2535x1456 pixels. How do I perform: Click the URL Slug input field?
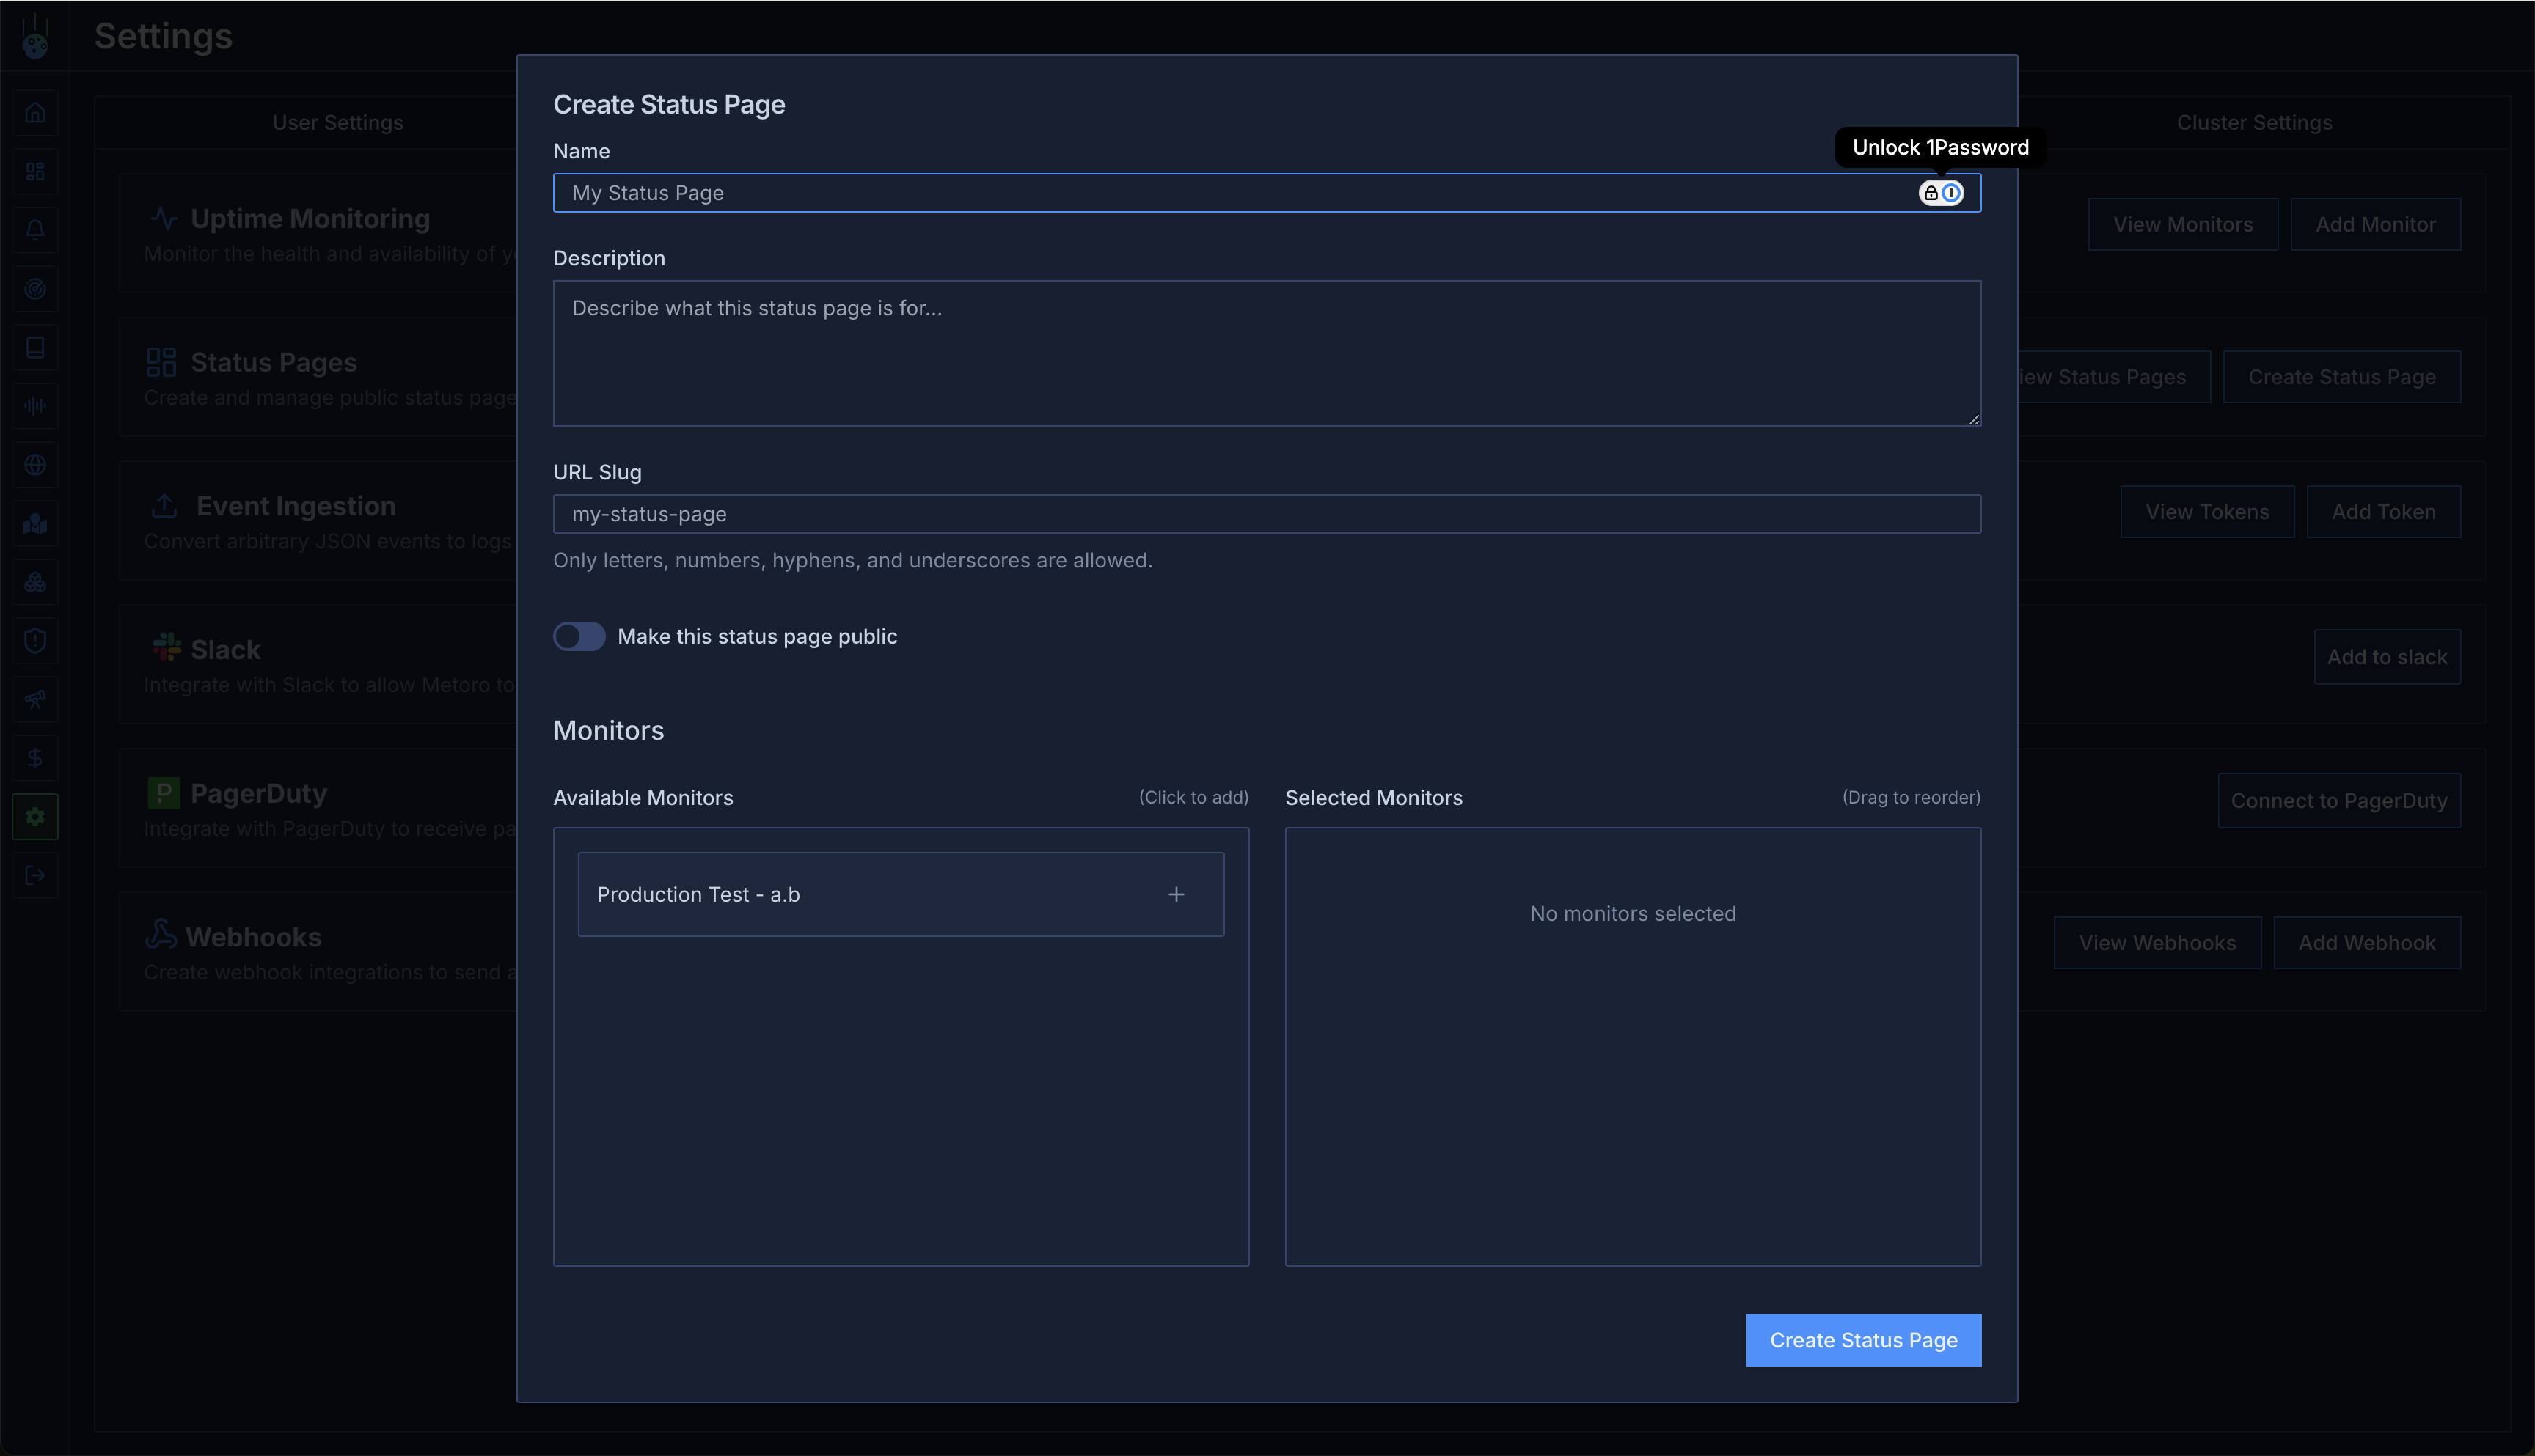click(x=1265, y=514)
